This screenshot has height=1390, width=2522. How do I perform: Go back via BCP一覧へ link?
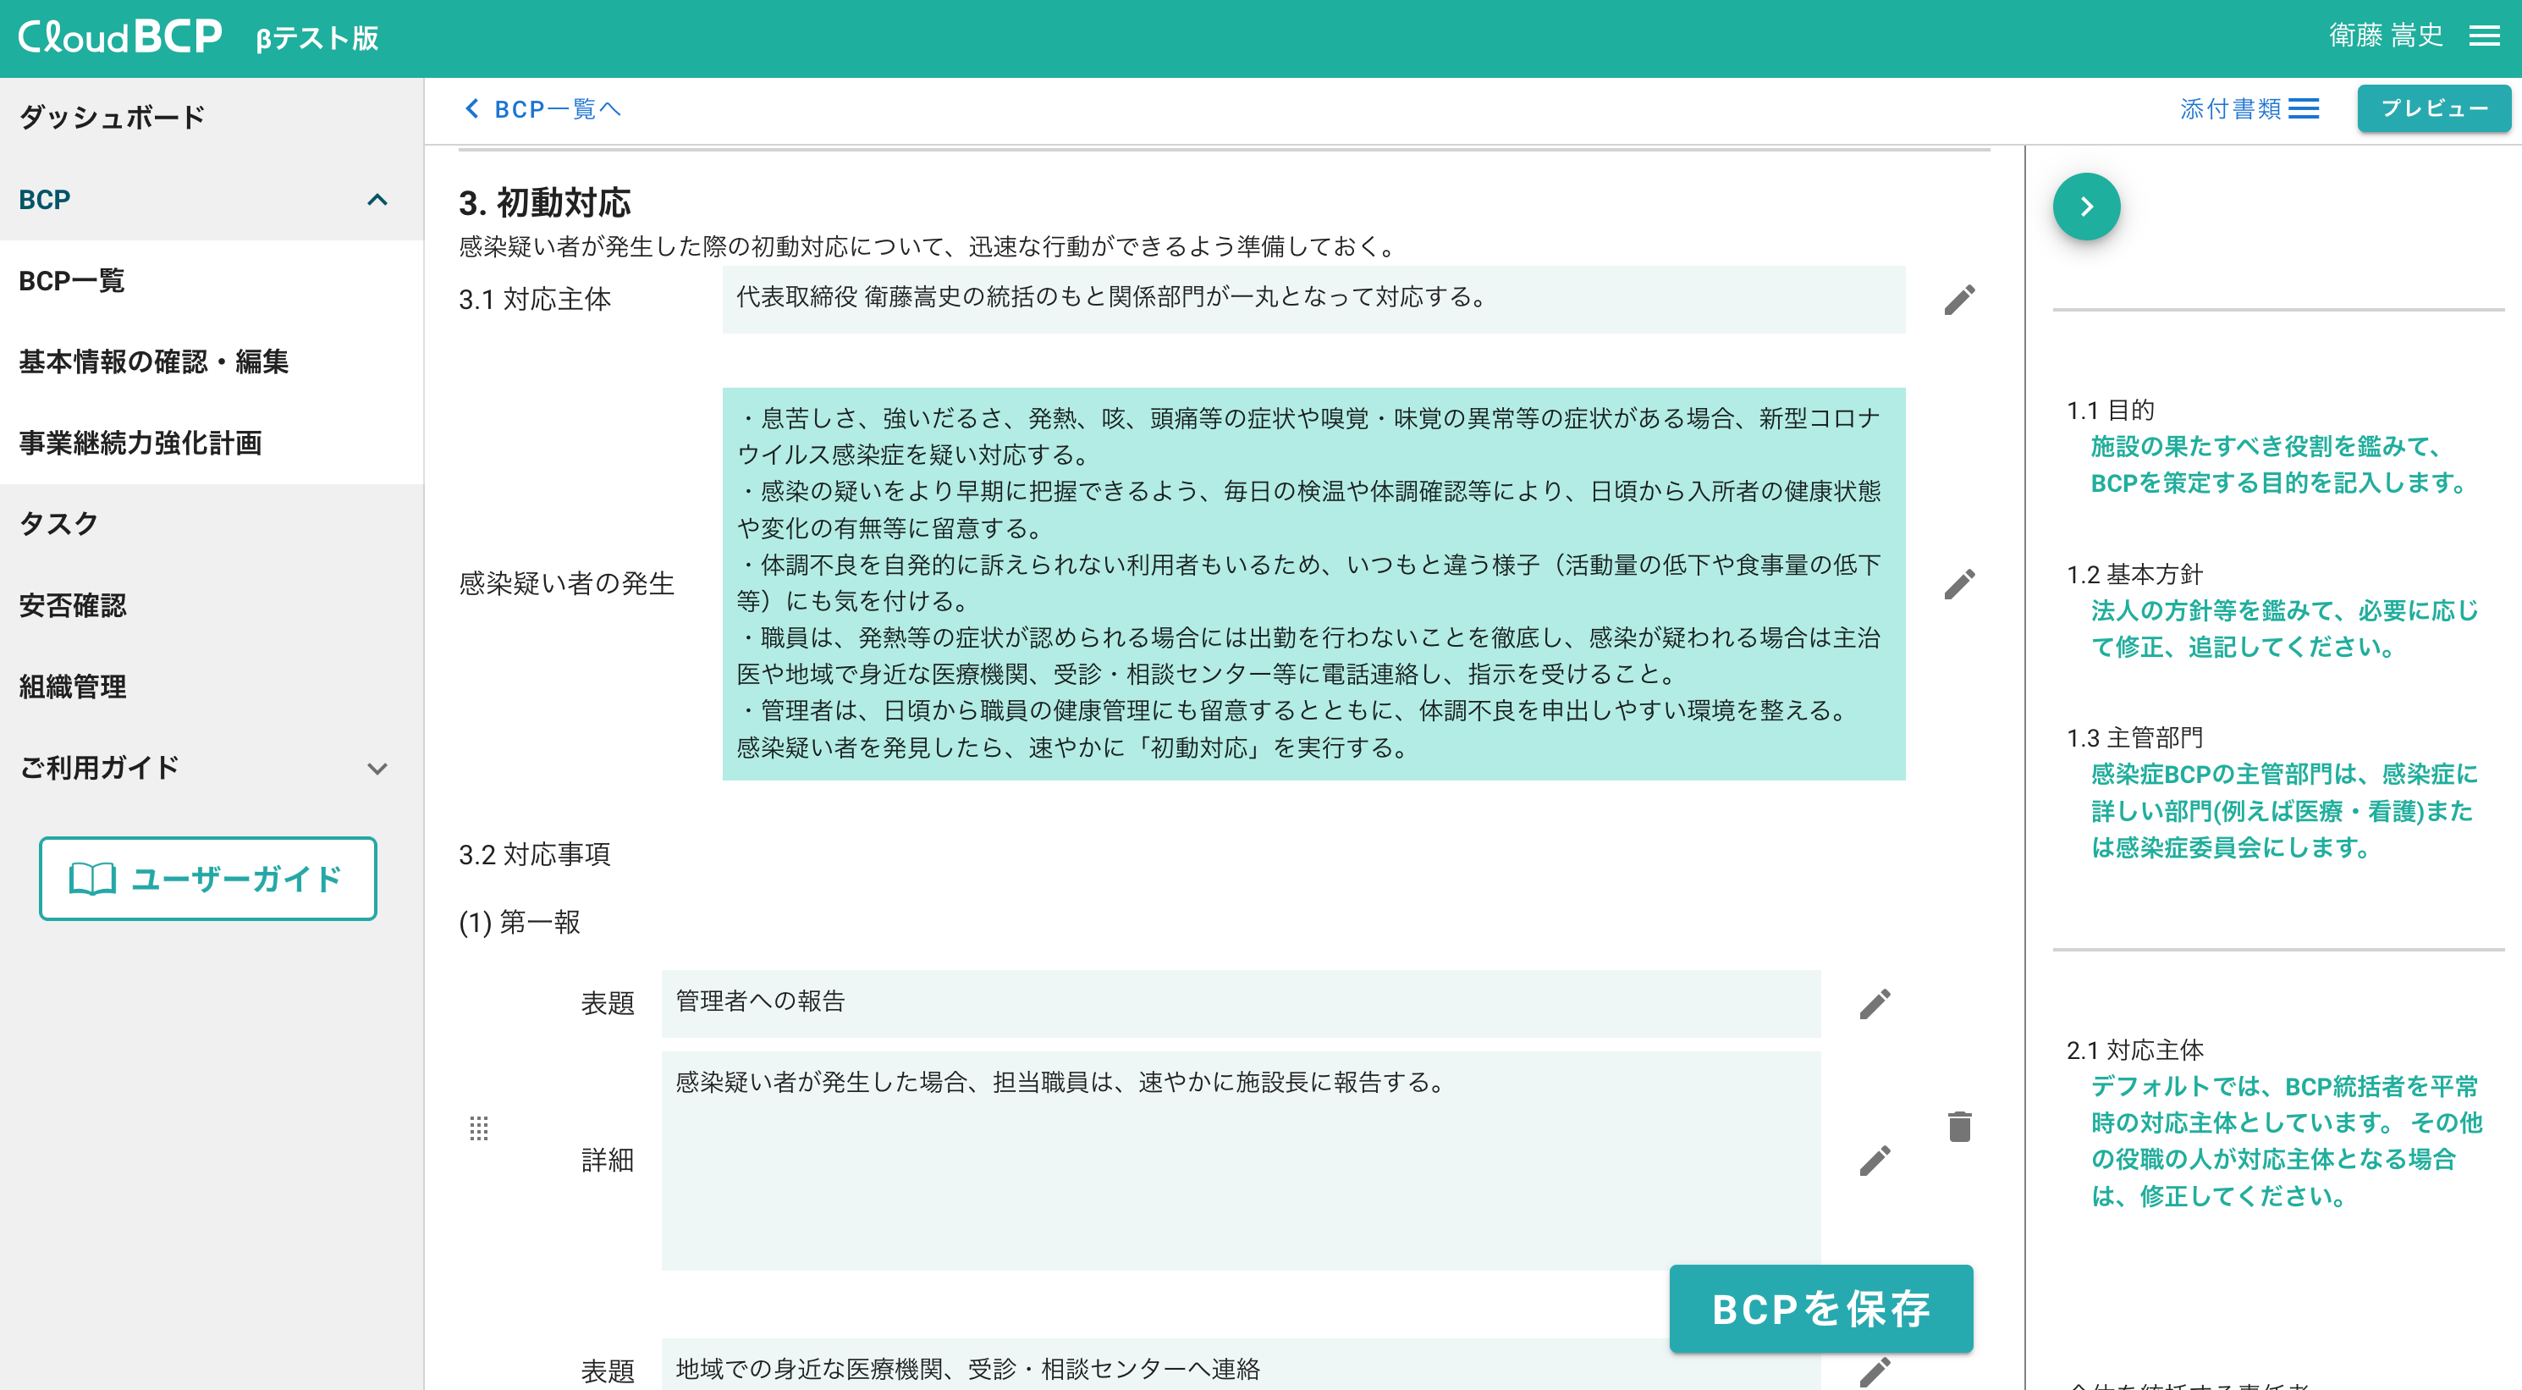(x=542, y=108)
